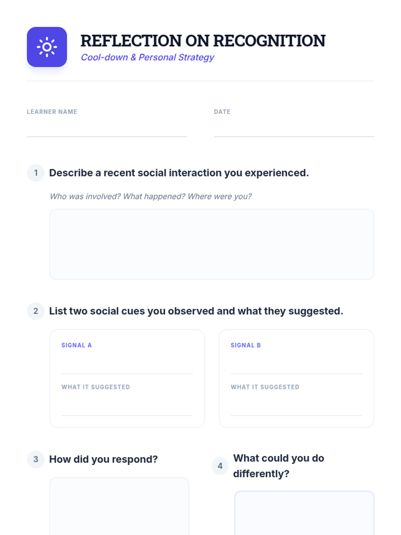Click the 'Who was involved?' hint text
The width and height of the screenshot is (401, 535).
(150, 196)
